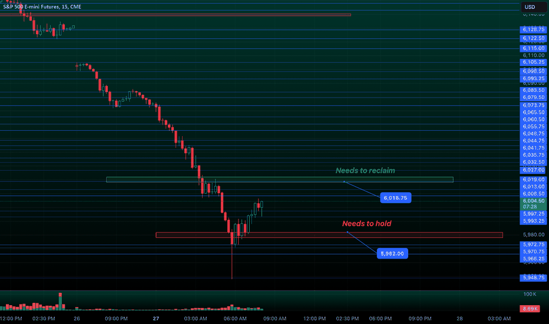Click the 6,105.25 price level label

[x=534, y=62]
